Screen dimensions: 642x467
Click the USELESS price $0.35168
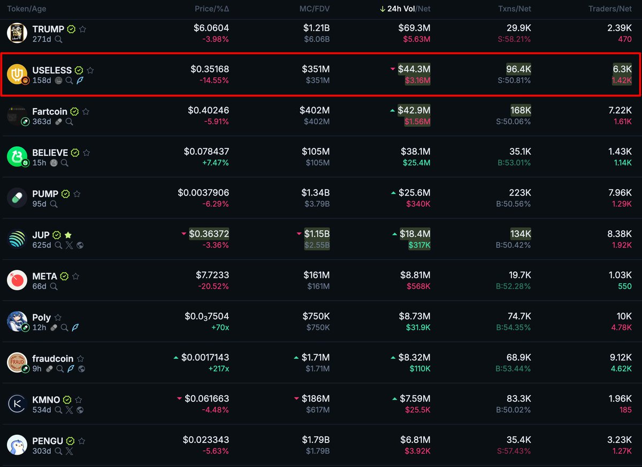[x=210, y=70]
